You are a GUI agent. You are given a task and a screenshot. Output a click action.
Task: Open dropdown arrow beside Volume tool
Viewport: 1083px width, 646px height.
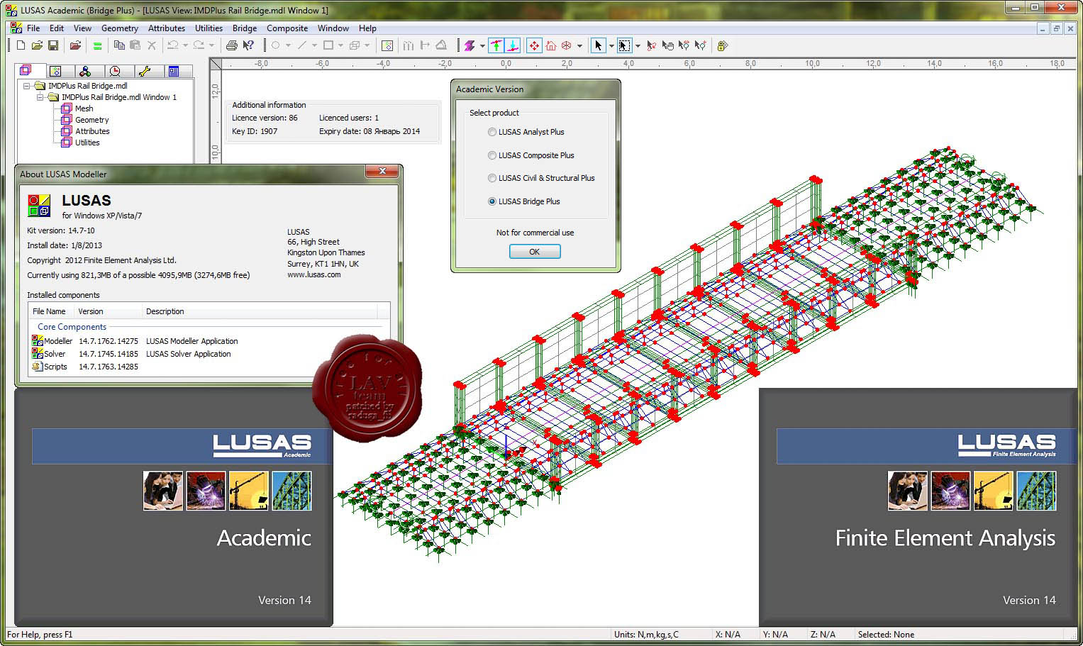coord(367,45)
